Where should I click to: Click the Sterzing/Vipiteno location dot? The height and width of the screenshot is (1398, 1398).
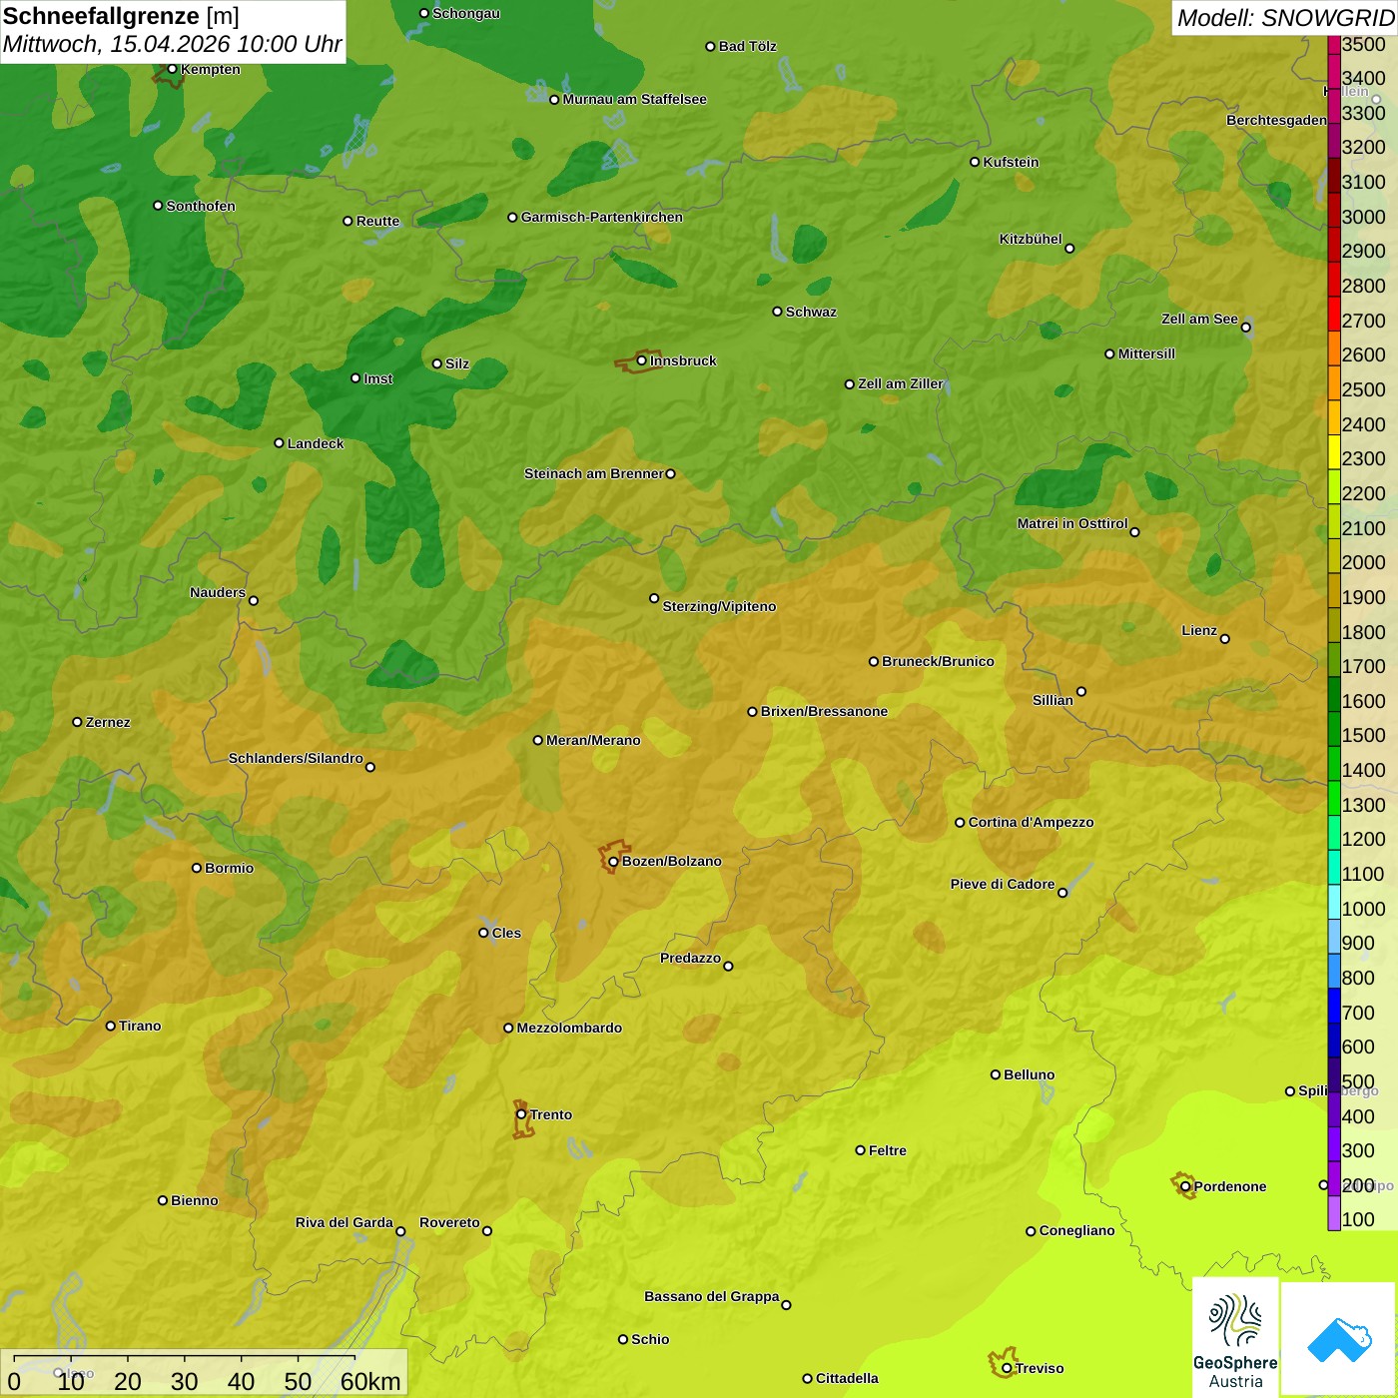point(654,598)
